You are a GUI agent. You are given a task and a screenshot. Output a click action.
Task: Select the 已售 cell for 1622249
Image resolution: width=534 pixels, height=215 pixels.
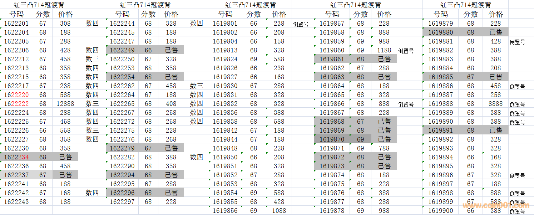coord(171,50)
